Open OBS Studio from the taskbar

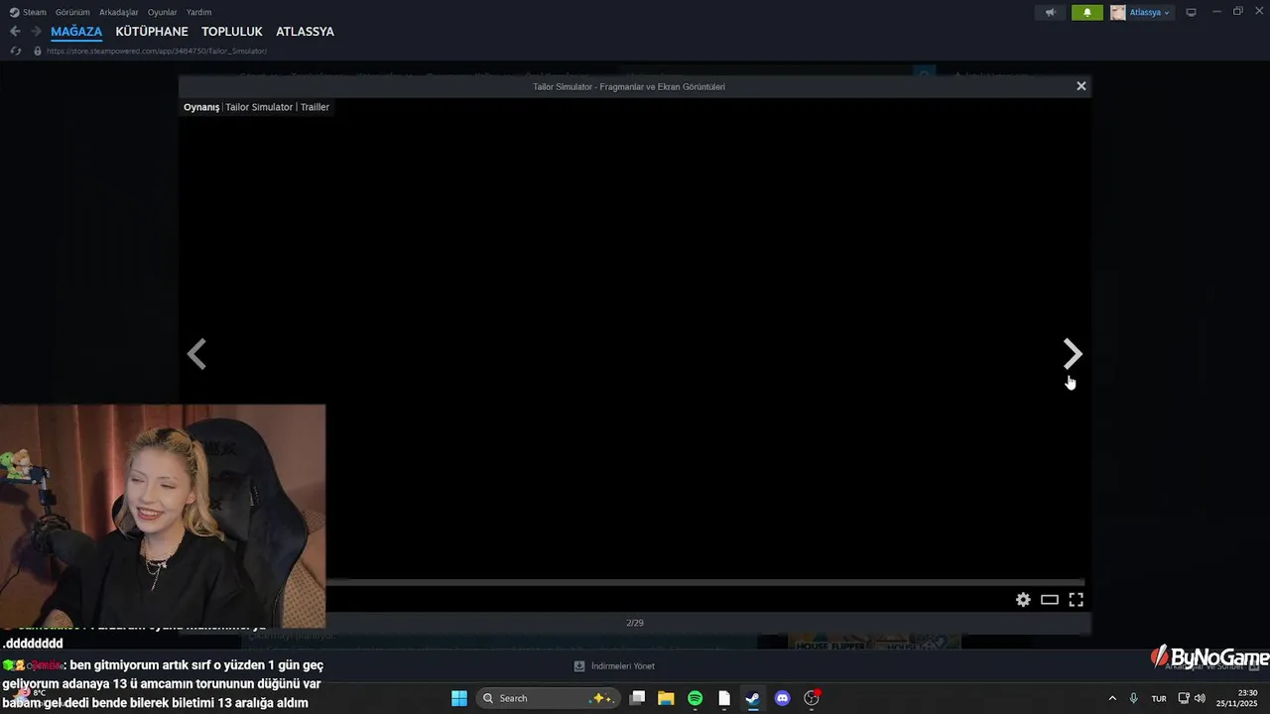tap(812, 698)
